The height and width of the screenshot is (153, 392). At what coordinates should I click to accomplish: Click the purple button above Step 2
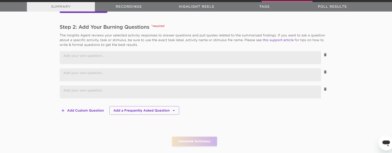click(x=83, y=12)
